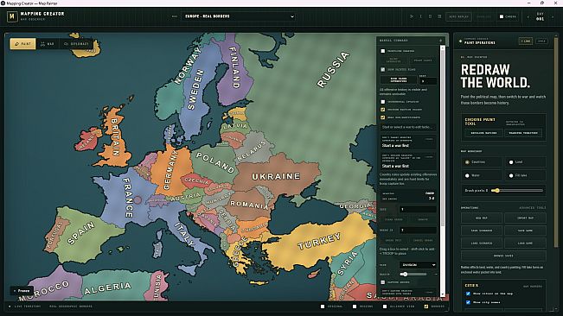This screenshot has width=563, height=316.
Task: Click the Load Game button
Action: [525, 243]
